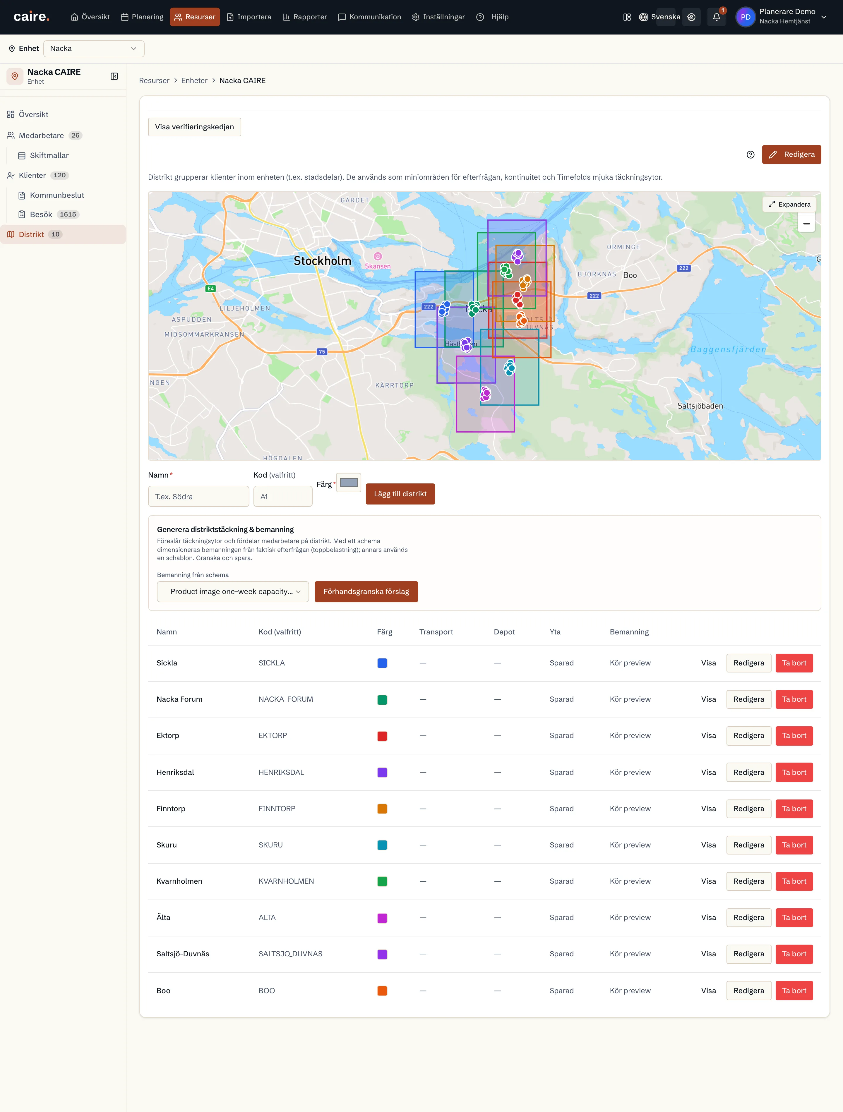
Task: Open the Färg color picker swatch
Action: (x=349, y=483)
